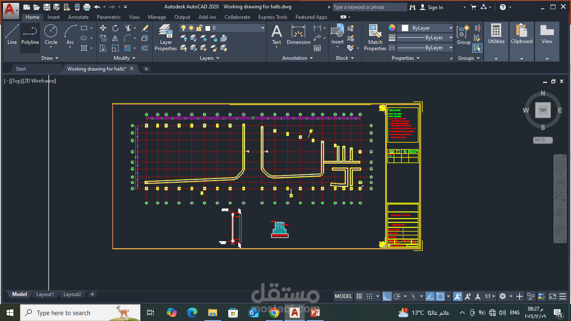Select the Polyline tool
Image resolution: width=571 pixels, height=321 pixels.
30,35
